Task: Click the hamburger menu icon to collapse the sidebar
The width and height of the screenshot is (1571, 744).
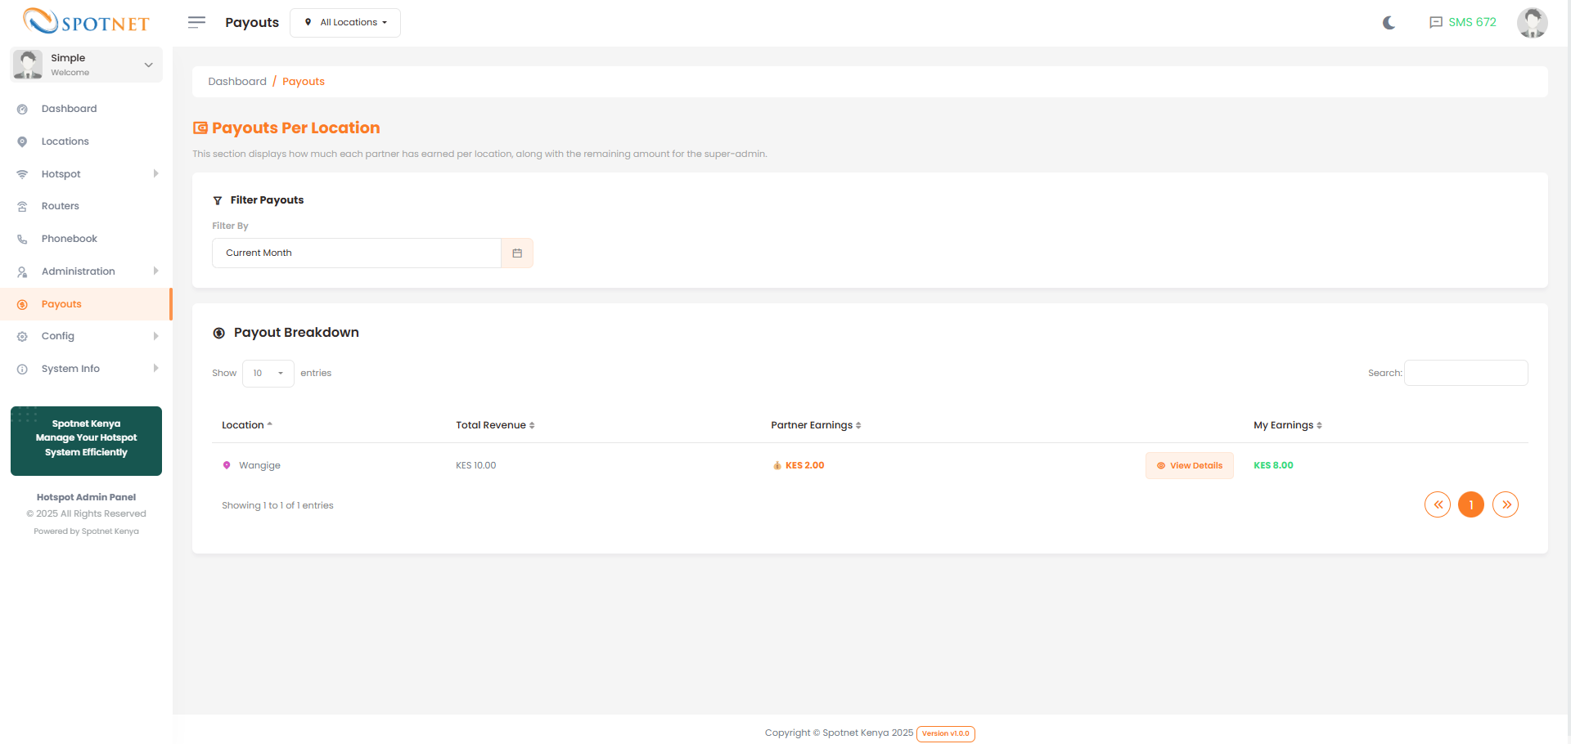Action: 196,23
